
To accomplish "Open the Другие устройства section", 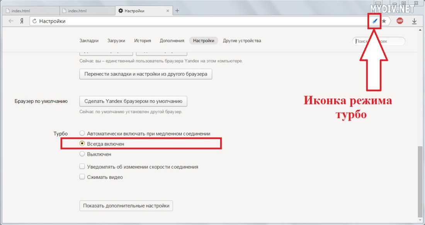I will pos(242,41).
